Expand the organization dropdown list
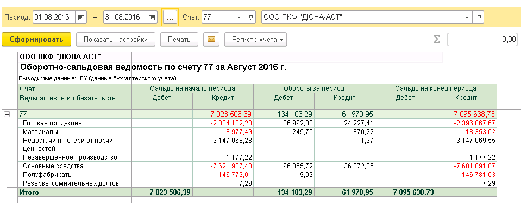Image resolution: width=521 pixels, height=203 pixels. click(x=467, y=17)
